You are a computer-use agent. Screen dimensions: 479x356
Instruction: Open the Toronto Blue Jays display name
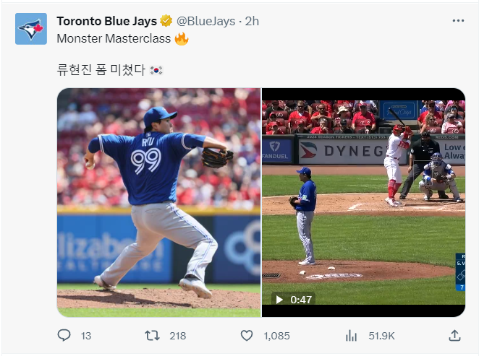tap(106, 21)
